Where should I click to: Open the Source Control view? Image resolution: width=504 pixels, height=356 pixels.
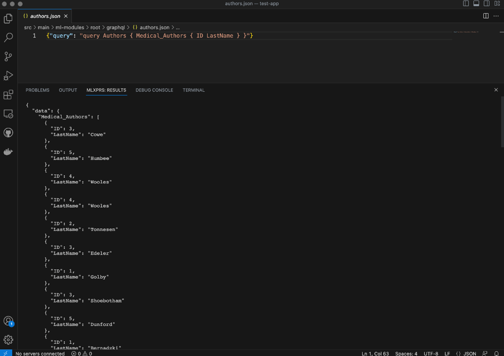(x=8, y=56)
